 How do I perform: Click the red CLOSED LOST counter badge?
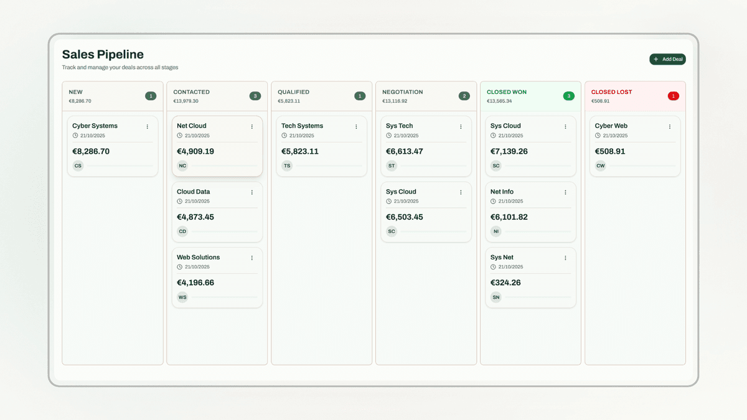[x=673, y=96]
